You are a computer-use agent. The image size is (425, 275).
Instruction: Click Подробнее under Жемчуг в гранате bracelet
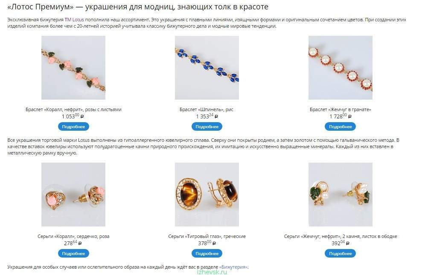341,126
